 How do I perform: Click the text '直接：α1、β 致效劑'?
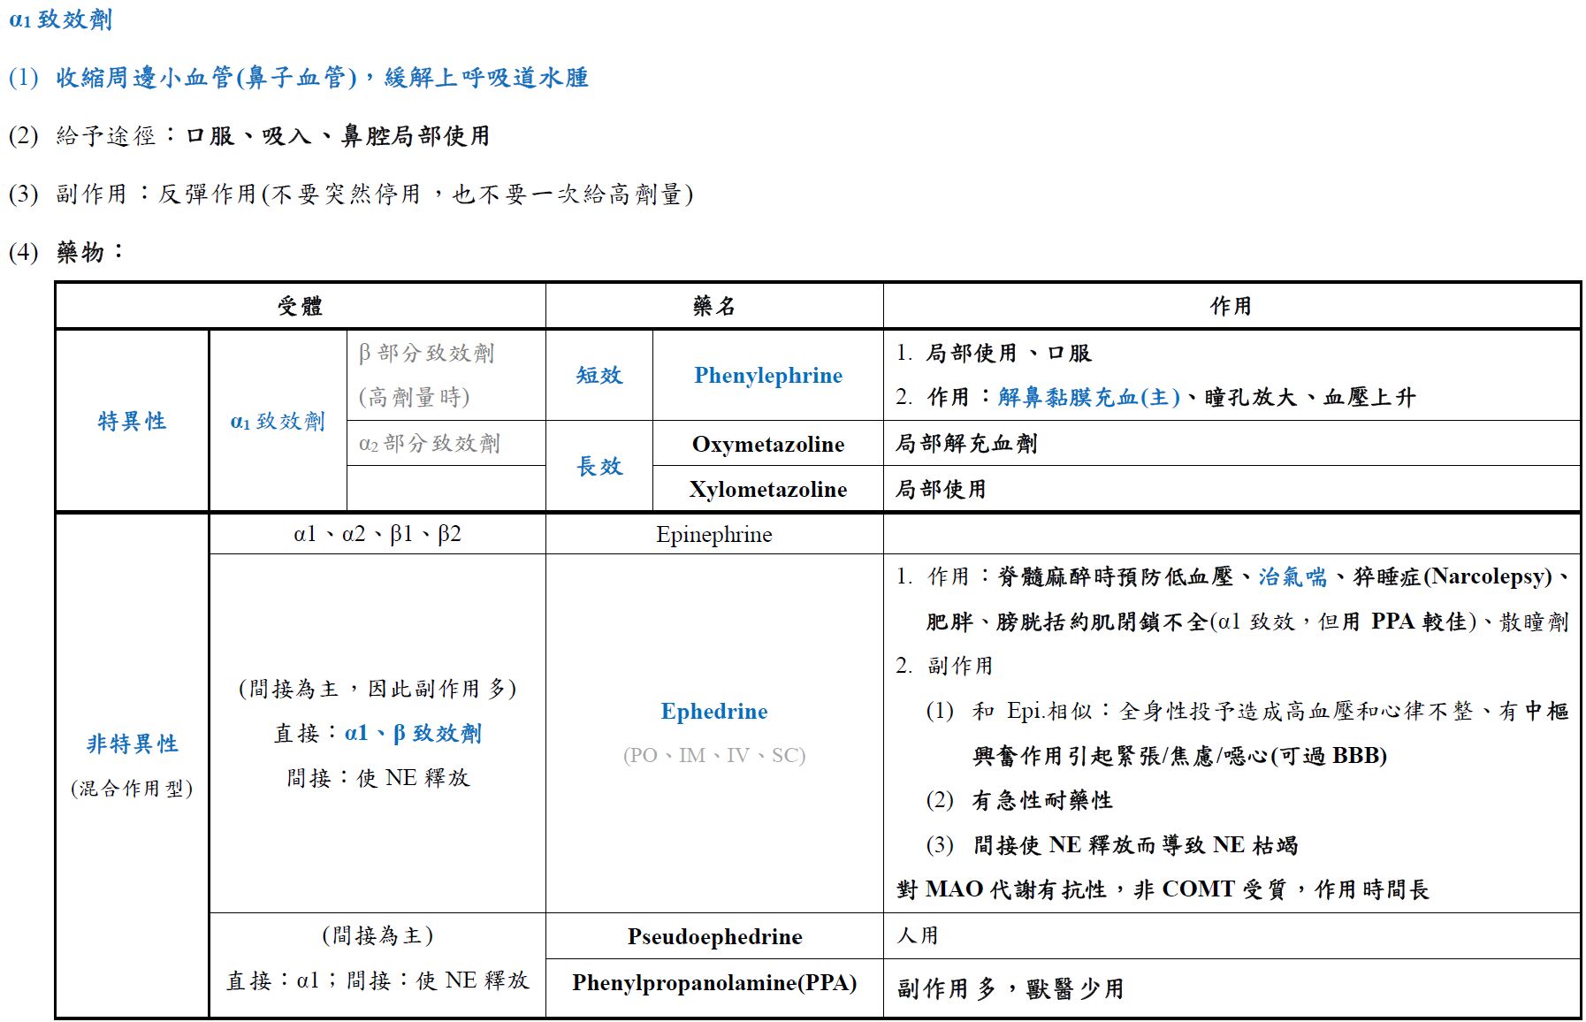pyautogui.click(x=377, y=734)
